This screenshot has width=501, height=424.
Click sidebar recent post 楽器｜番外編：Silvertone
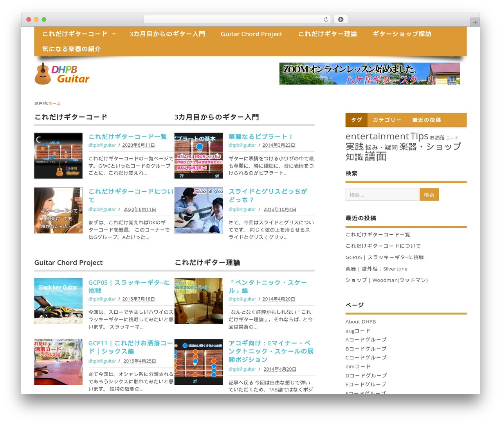pos(377,269)
